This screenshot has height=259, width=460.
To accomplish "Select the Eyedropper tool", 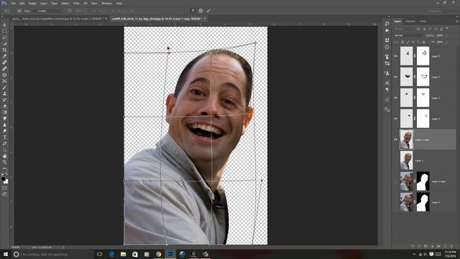I will point(4,56).
